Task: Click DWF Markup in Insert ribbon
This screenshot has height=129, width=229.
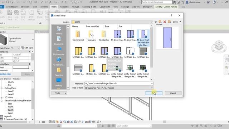Action: click(31, 15)
